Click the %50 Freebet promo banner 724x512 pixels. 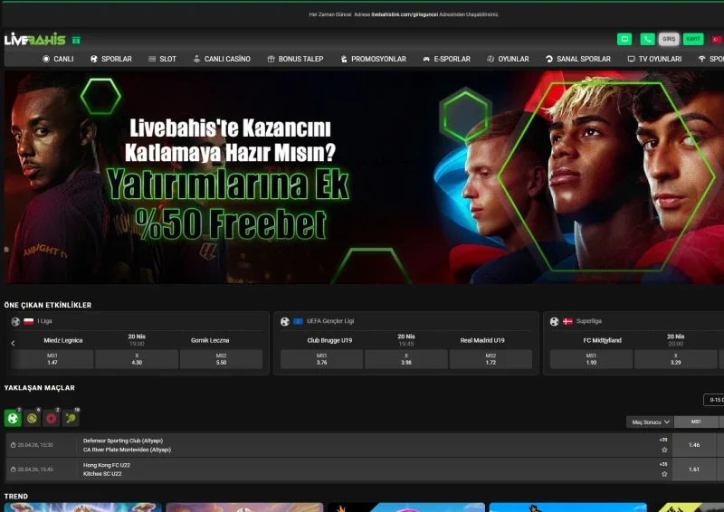coord(365,177)
